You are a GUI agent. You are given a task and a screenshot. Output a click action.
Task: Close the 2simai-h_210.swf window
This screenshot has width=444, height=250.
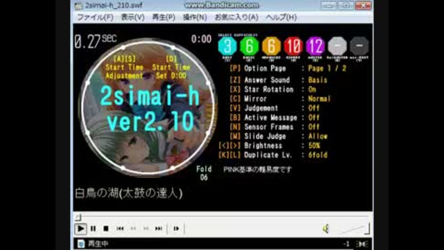[x=364, y=5]
